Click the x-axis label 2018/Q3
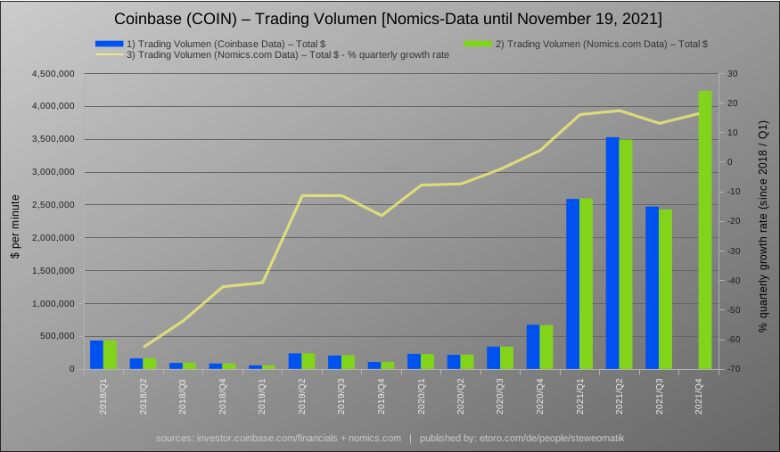 (183, 397)
